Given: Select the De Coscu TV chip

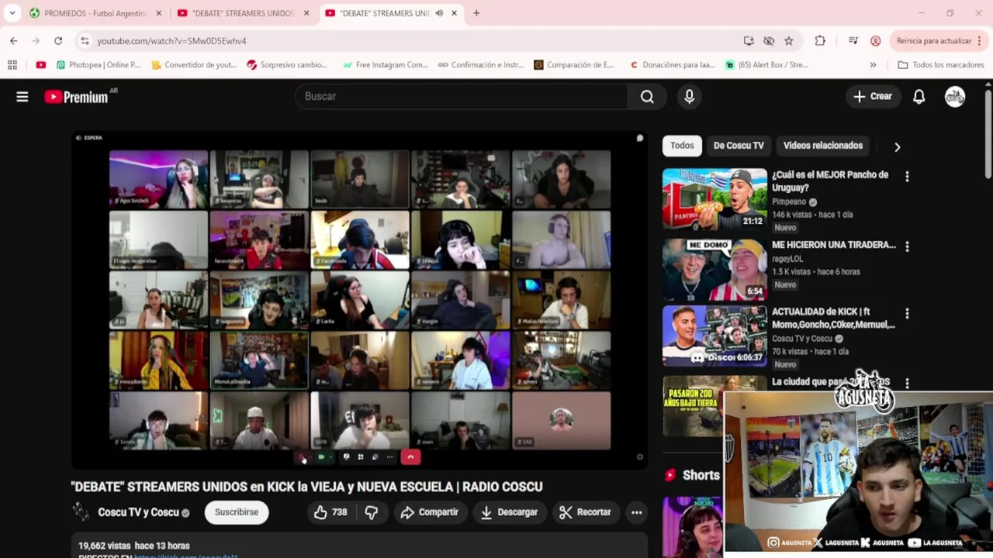Looking at the screenshot, I should pos(739,146).
